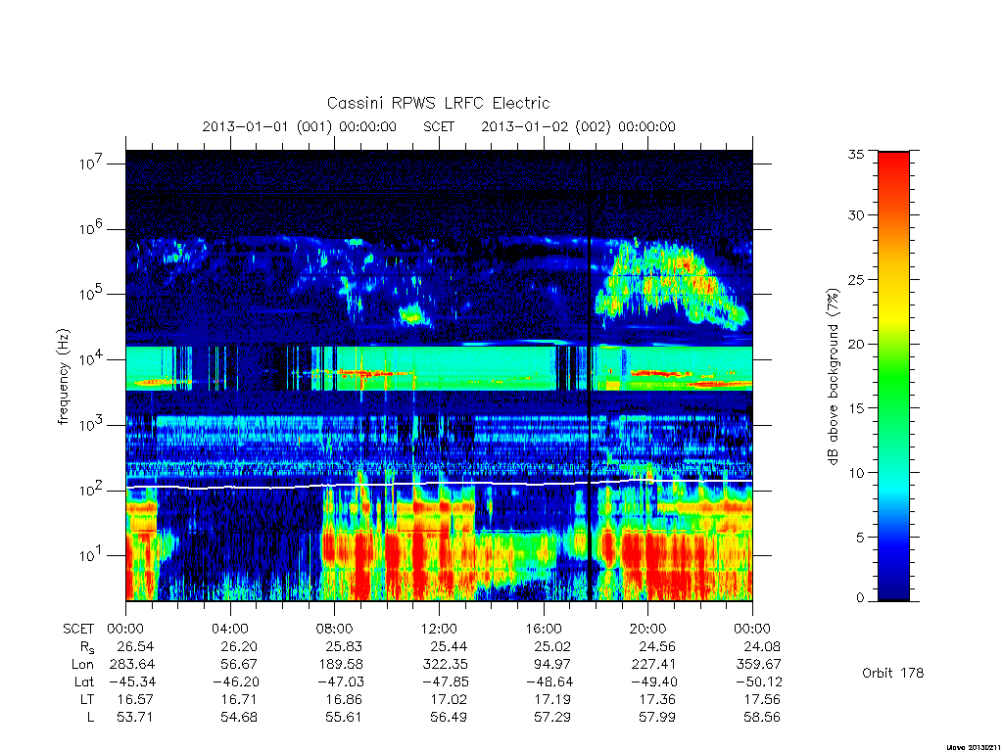Click the 'dB above background (7%)' label
Screen dimensions: 1003x752
coord(833,377)
